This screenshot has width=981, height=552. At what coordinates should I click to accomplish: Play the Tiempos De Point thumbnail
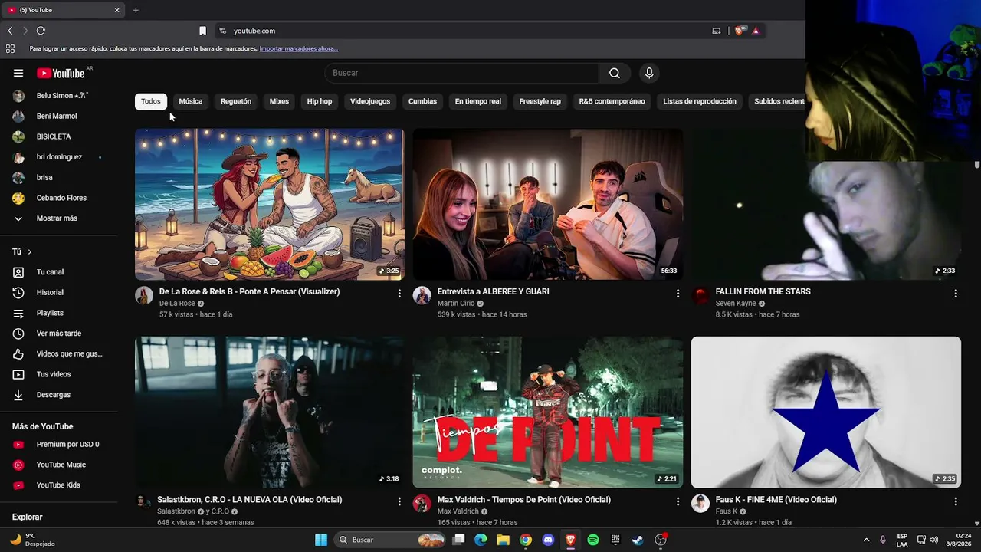click(x=548, y=412)
